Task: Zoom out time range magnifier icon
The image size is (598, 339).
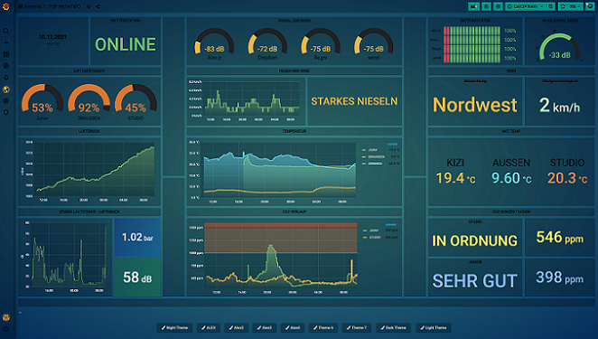Action: 550,6
